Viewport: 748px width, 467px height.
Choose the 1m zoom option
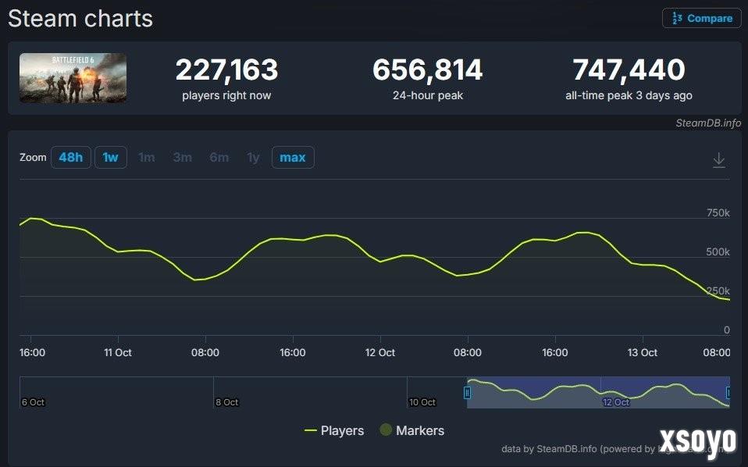[147, 158]
